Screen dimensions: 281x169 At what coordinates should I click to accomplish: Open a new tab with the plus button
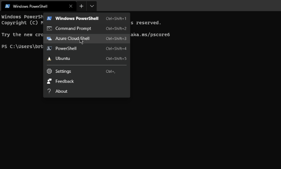(81, 6)
